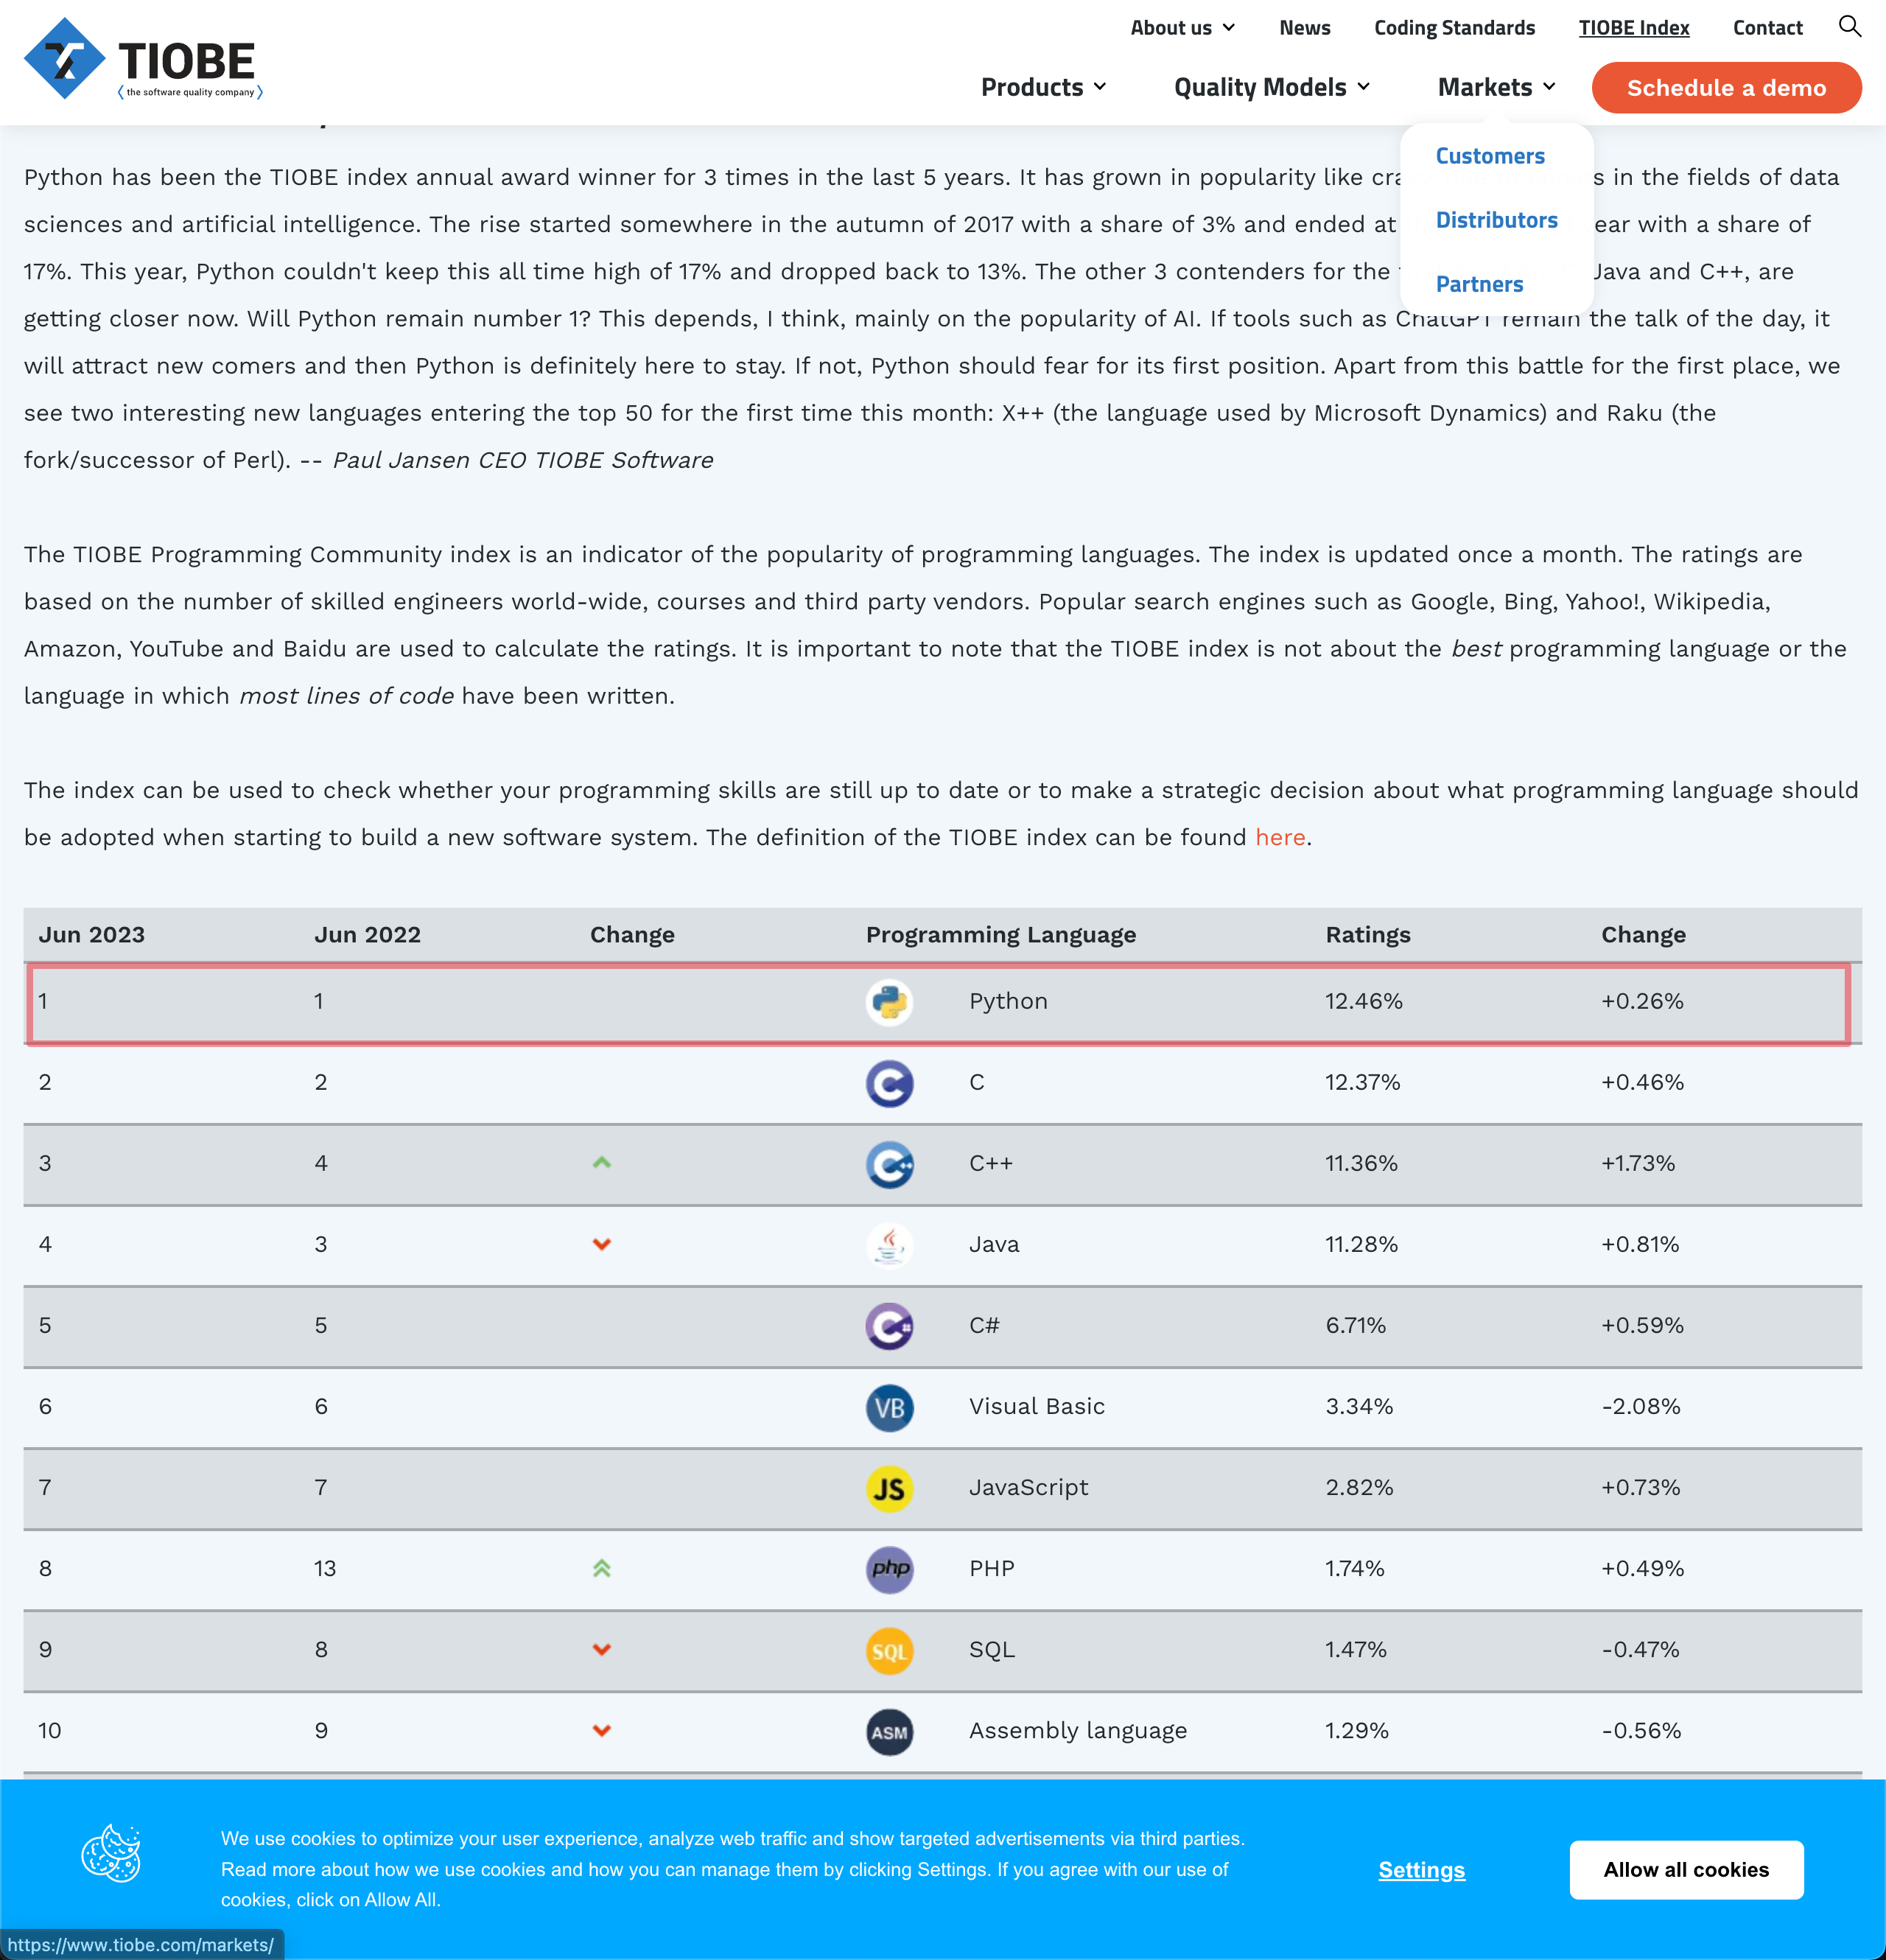The width and height of the screenshot is (1886, 1960).
Task: Click the C++ language icon
Action: tap(889, 1164)
